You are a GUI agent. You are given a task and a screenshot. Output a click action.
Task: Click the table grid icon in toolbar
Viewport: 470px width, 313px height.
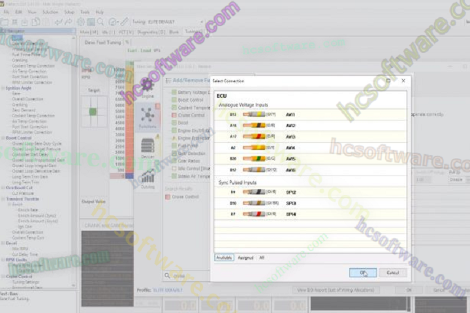91,22
